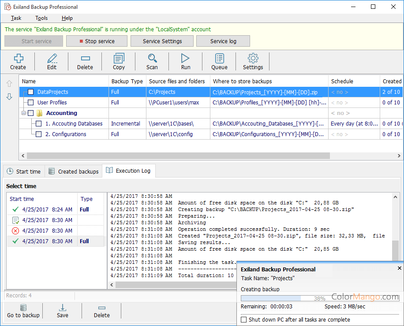Click the task list horizontal scrollbar
The width and height of the screenshot is (404, 326).
point(176,156)
